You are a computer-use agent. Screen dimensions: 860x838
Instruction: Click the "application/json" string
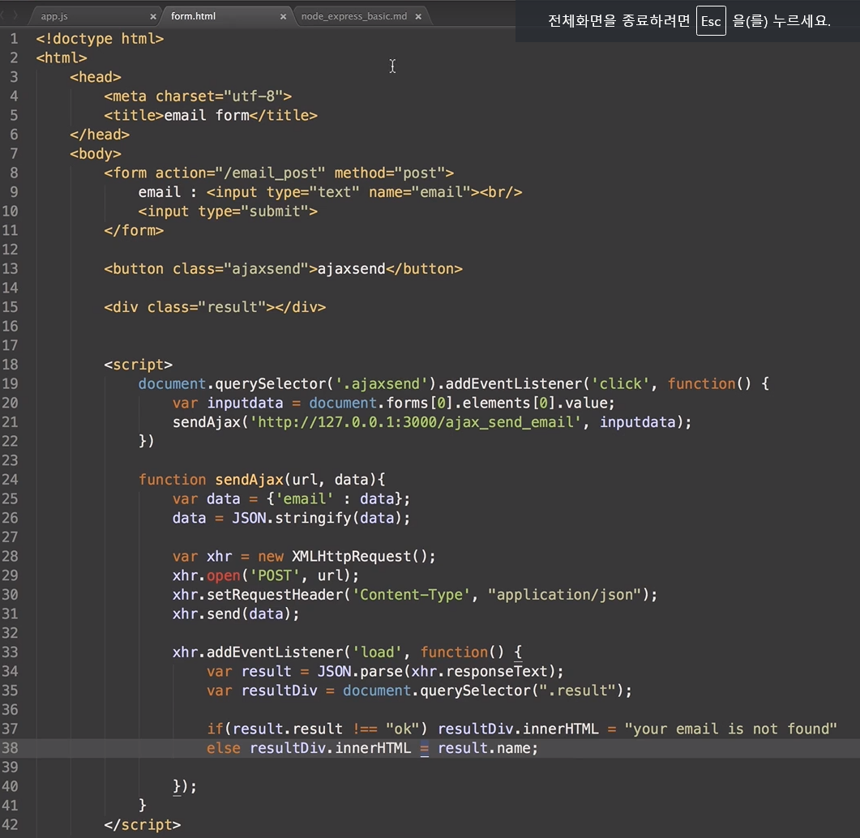(x=564, y=595)
